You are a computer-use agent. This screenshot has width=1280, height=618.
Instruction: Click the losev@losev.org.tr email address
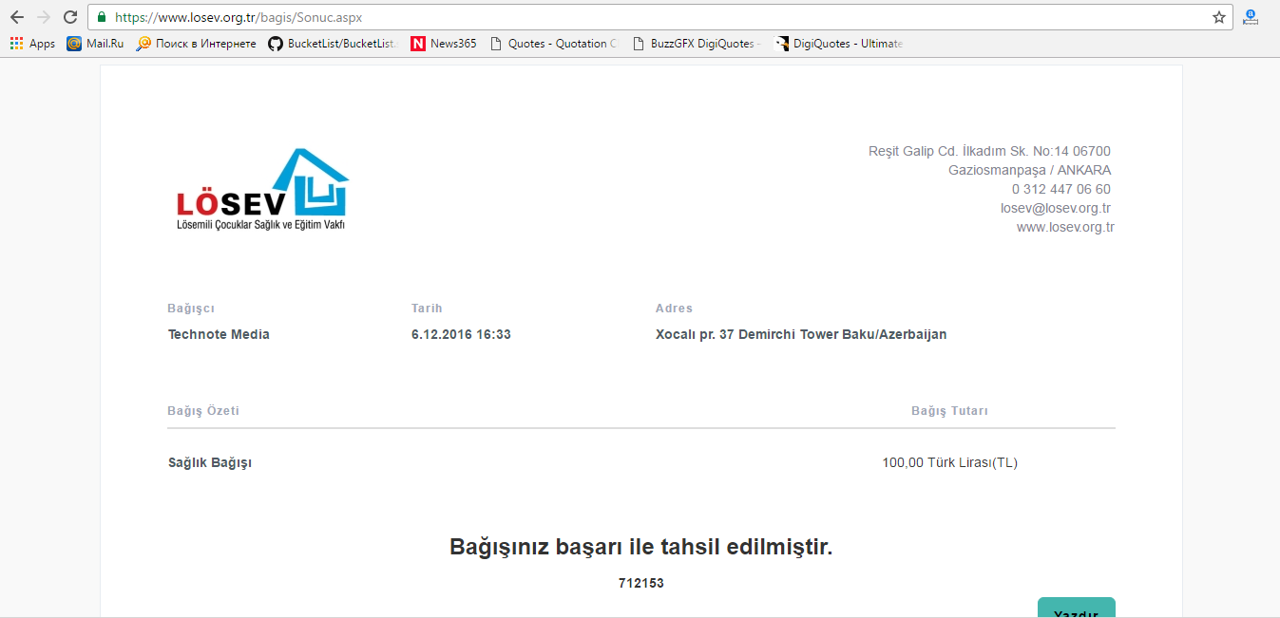click(1055, 208)
